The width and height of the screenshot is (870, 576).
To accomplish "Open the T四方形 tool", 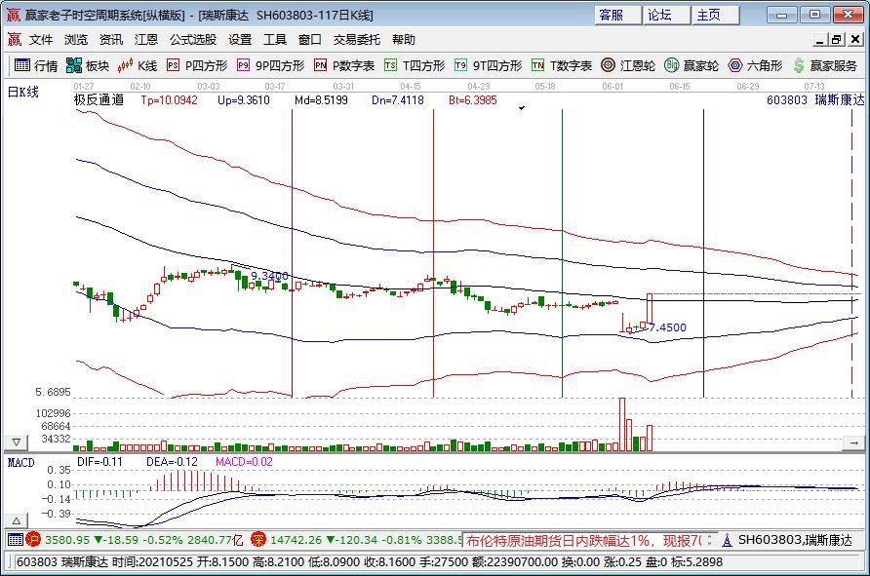I will [415, 65].
